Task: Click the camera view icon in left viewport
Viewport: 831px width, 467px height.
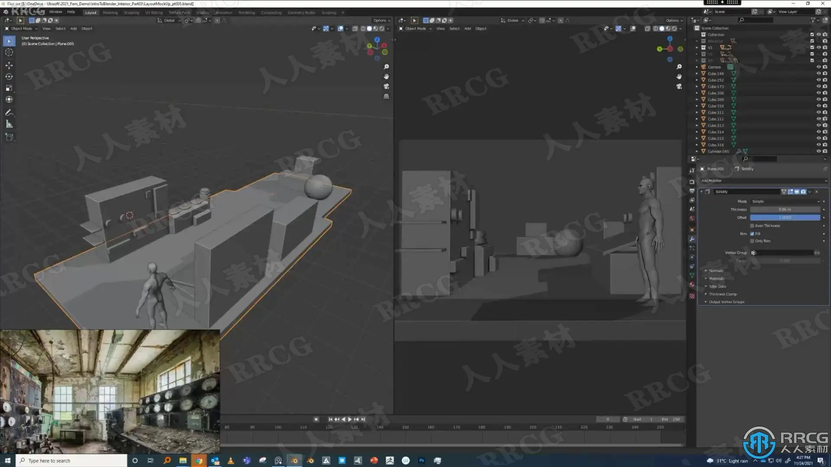Action: point(386,86)
